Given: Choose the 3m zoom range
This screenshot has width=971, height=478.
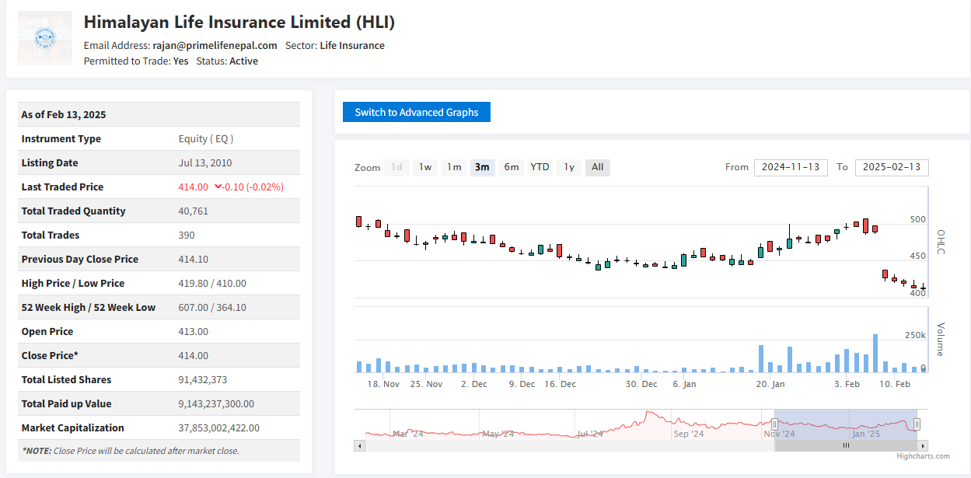Looking at the screenshot, I should [x=482, y=167].
